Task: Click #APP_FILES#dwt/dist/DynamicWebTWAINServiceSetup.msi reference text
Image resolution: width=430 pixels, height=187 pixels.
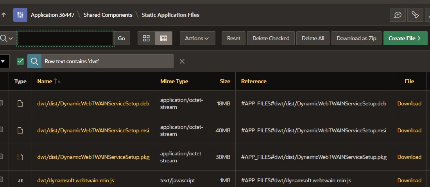Action: pos(314,130)
